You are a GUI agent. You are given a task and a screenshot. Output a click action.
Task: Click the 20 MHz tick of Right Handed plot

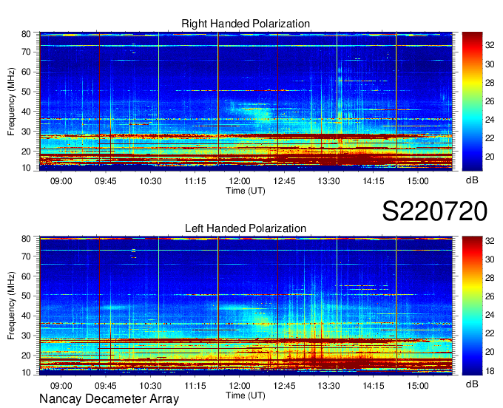pyautogui.click(x=26, y=152)
